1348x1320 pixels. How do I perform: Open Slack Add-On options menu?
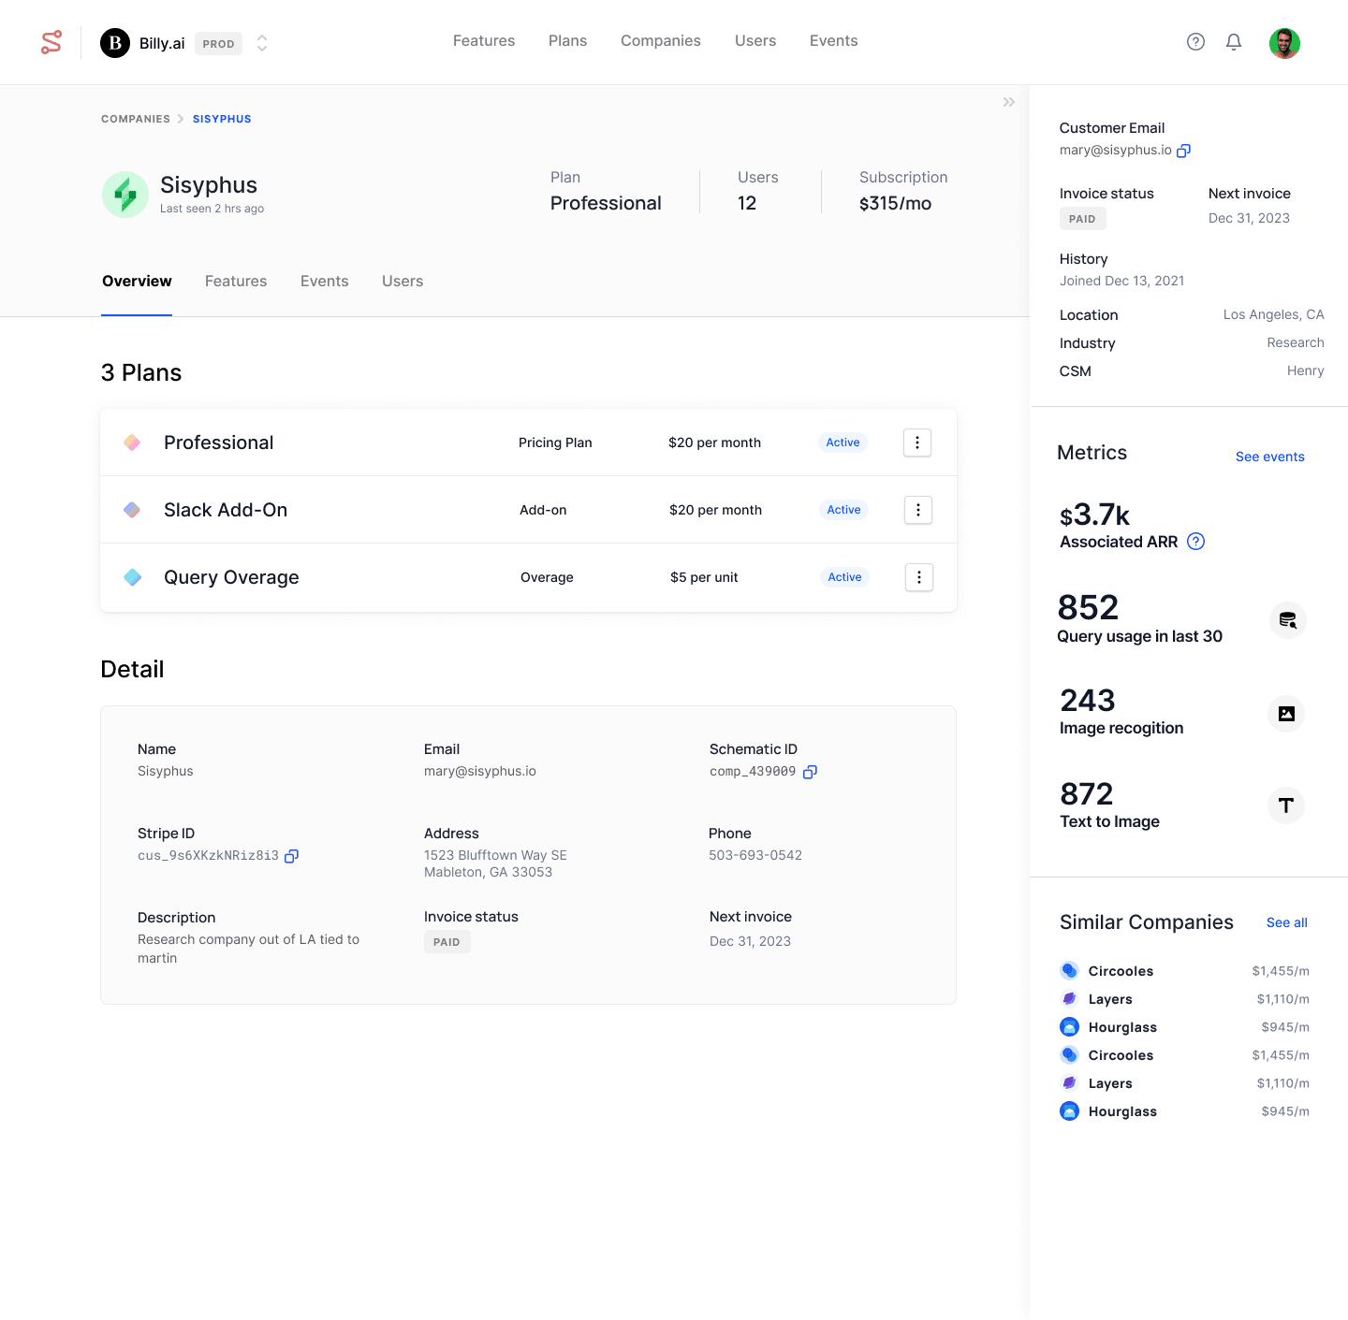pyautogui.click(x=917, y=510)
